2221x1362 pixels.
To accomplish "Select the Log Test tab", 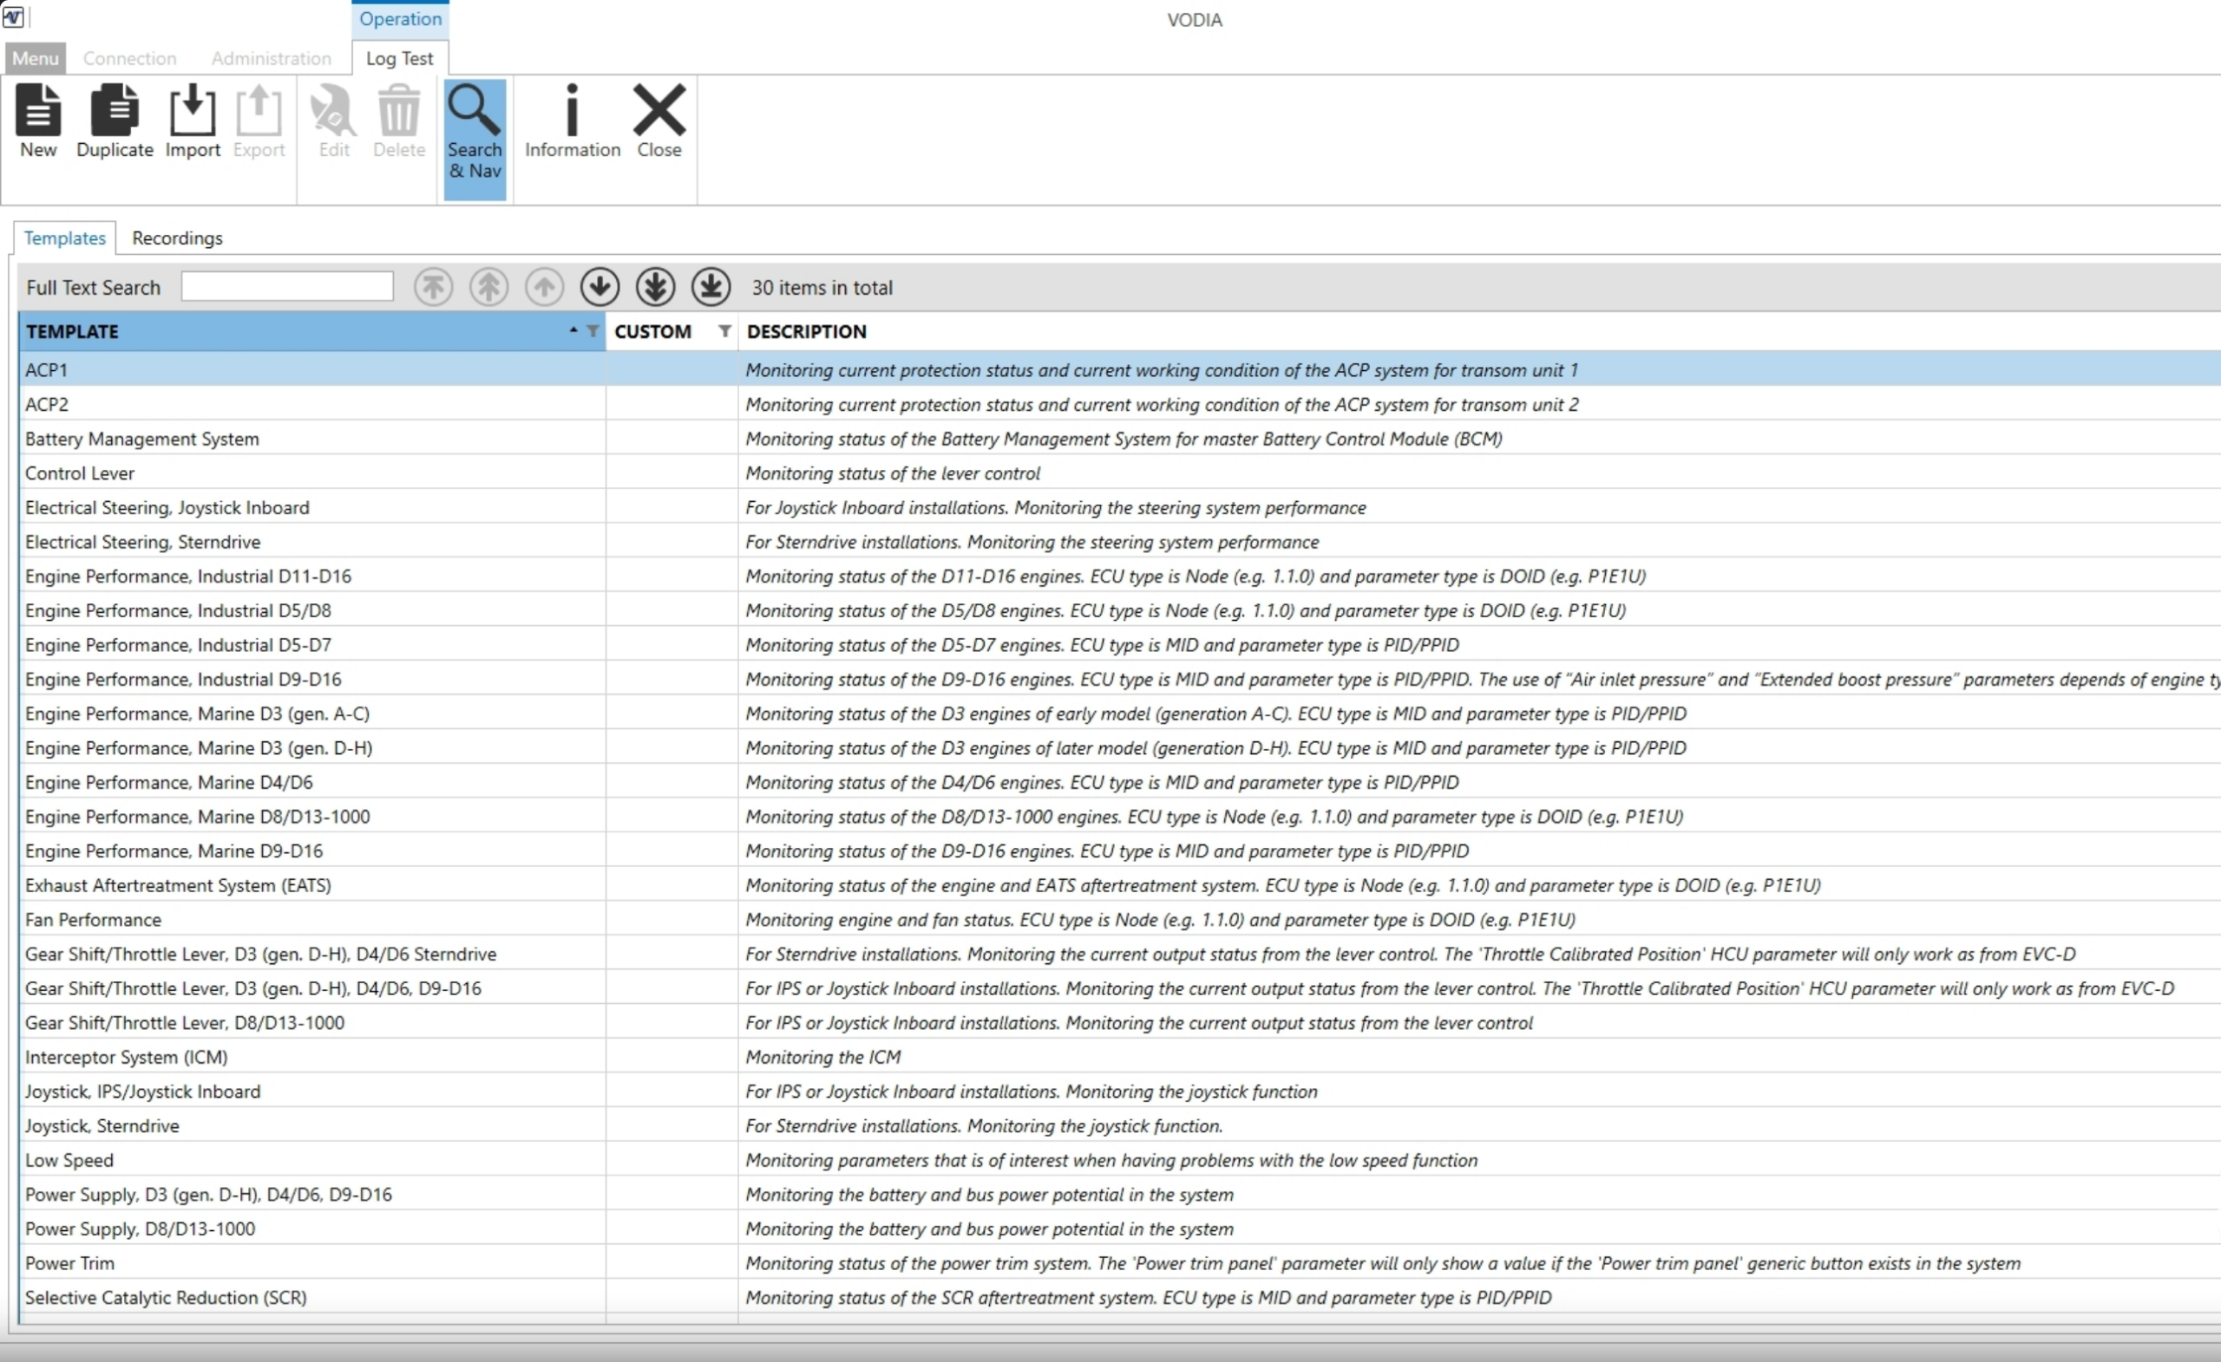I will (x=399, y=59).
